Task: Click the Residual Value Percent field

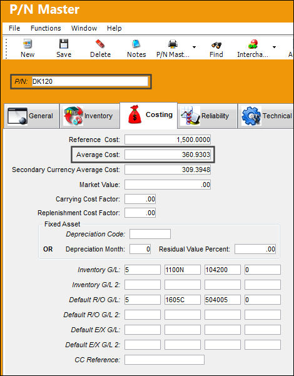Action: pyautogui.click(x=255, y=249)
